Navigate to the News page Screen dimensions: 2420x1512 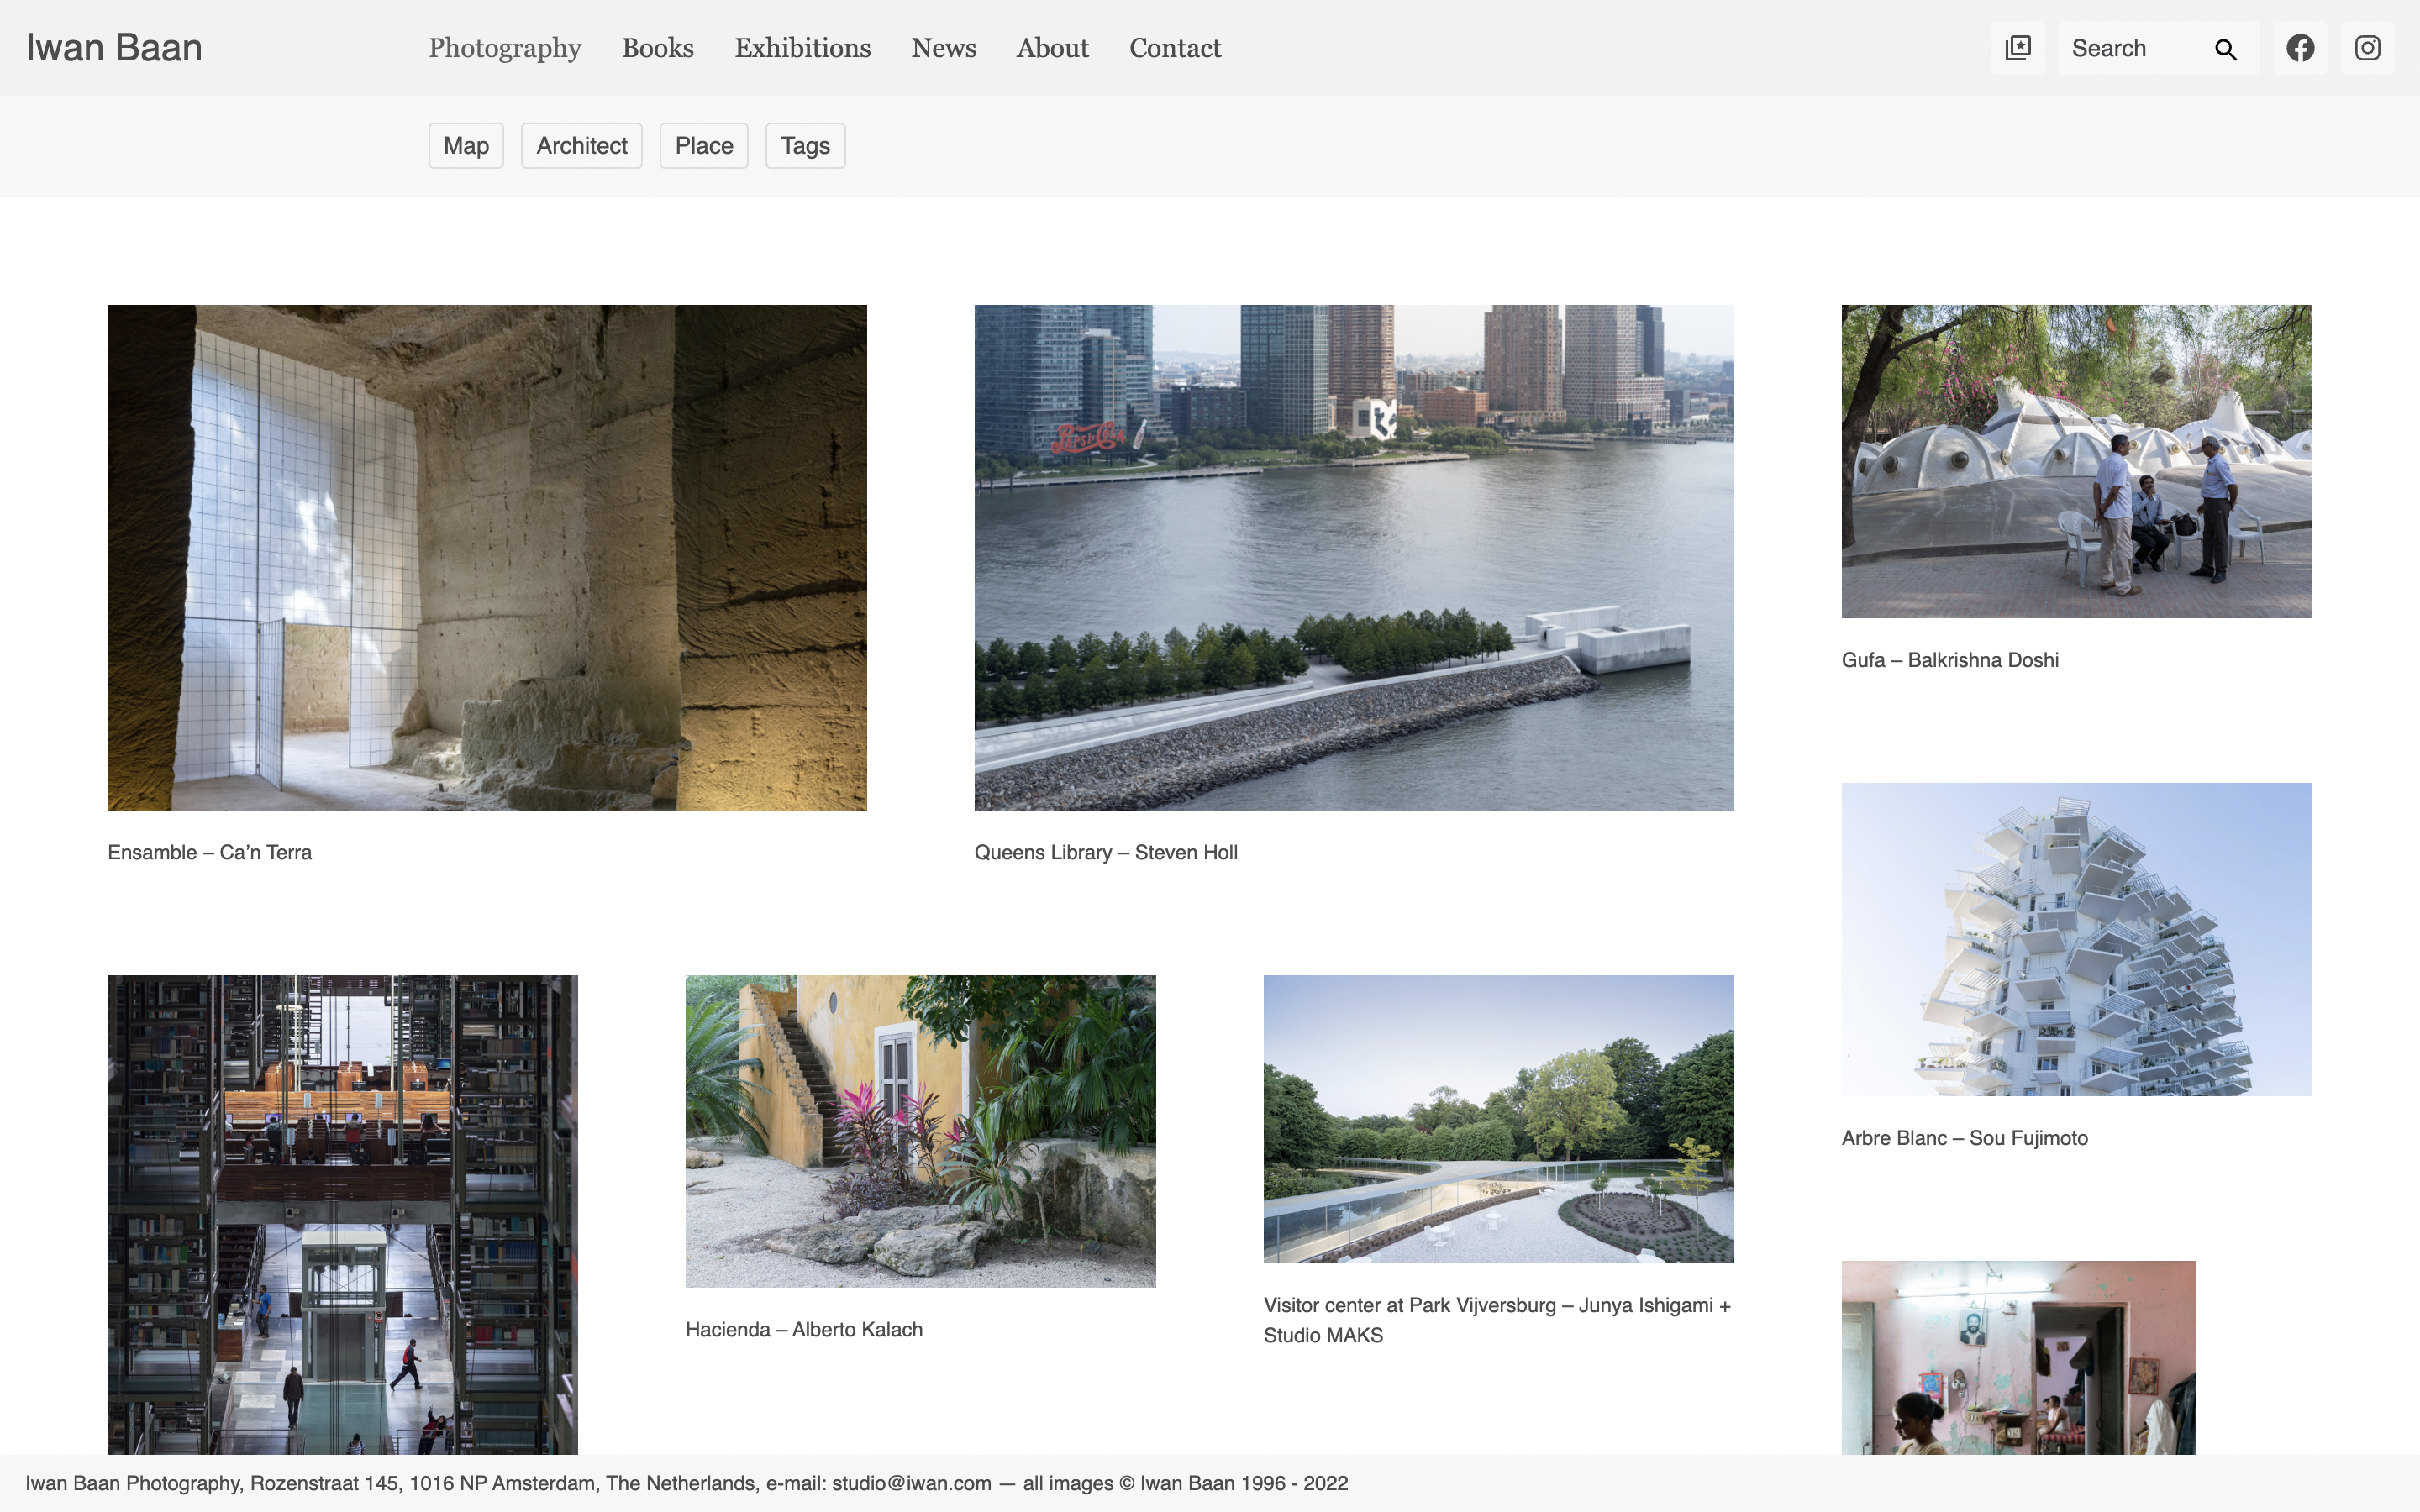[x=943, y=48]
